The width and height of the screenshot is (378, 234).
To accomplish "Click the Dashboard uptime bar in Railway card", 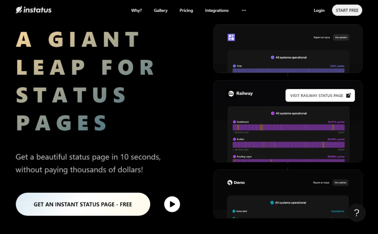I will [x=289, y=127].
